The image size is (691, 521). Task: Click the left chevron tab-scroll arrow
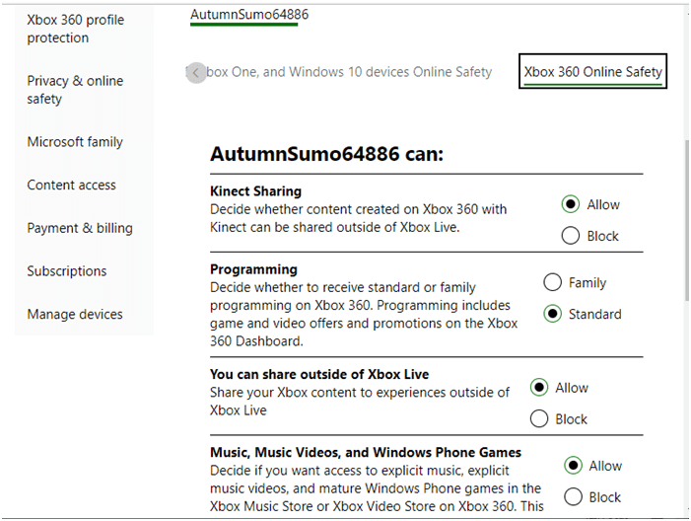coord(196,72)
